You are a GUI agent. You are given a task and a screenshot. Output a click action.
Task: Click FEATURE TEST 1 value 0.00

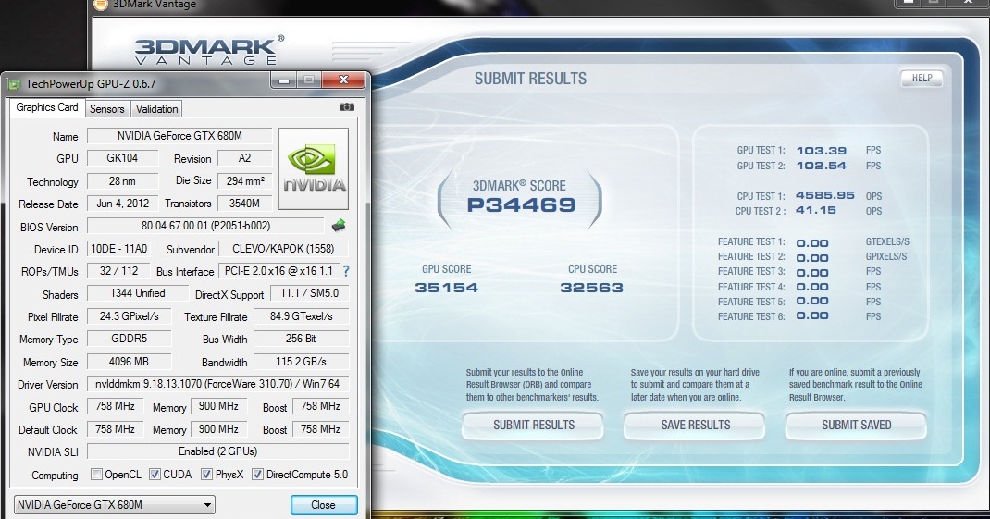coord(812,243)
